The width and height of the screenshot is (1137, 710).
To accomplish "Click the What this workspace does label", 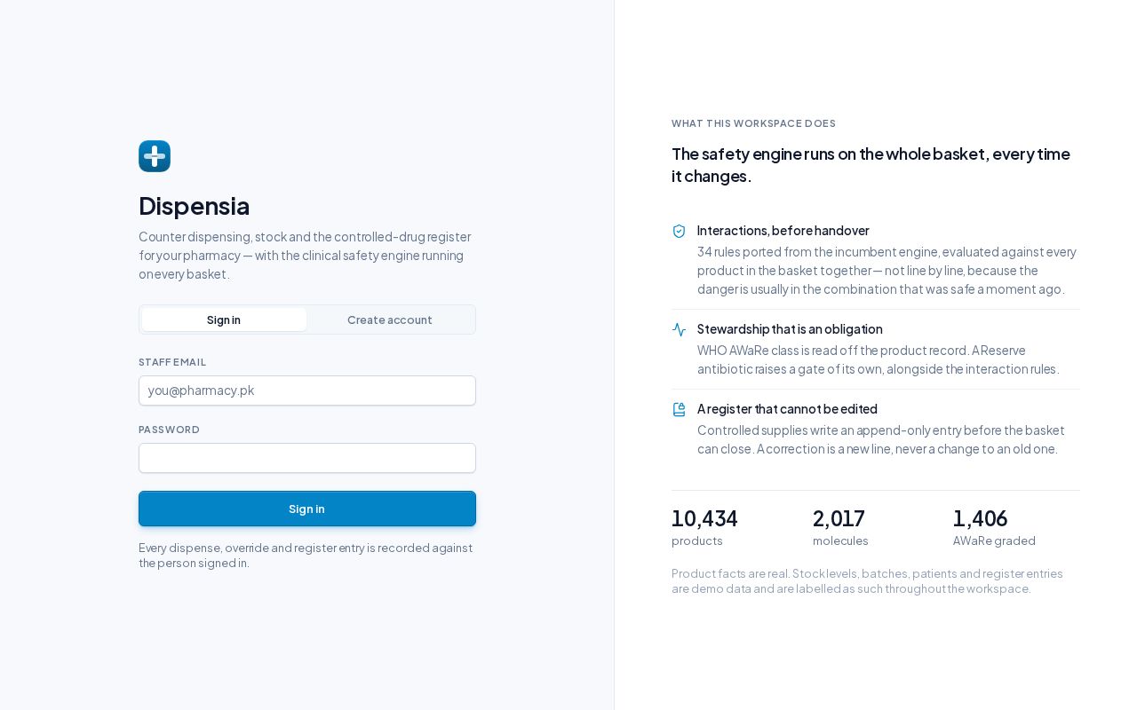I will [753, 123].
